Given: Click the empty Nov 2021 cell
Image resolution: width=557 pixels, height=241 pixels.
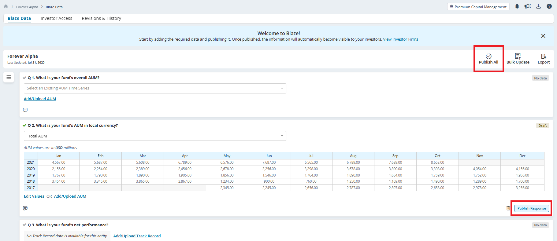Looking at the screenshot, I should click(x=480, y=162).
